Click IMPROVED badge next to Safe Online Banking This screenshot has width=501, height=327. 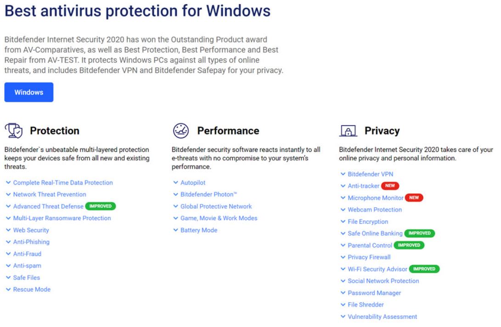[419, 233]
